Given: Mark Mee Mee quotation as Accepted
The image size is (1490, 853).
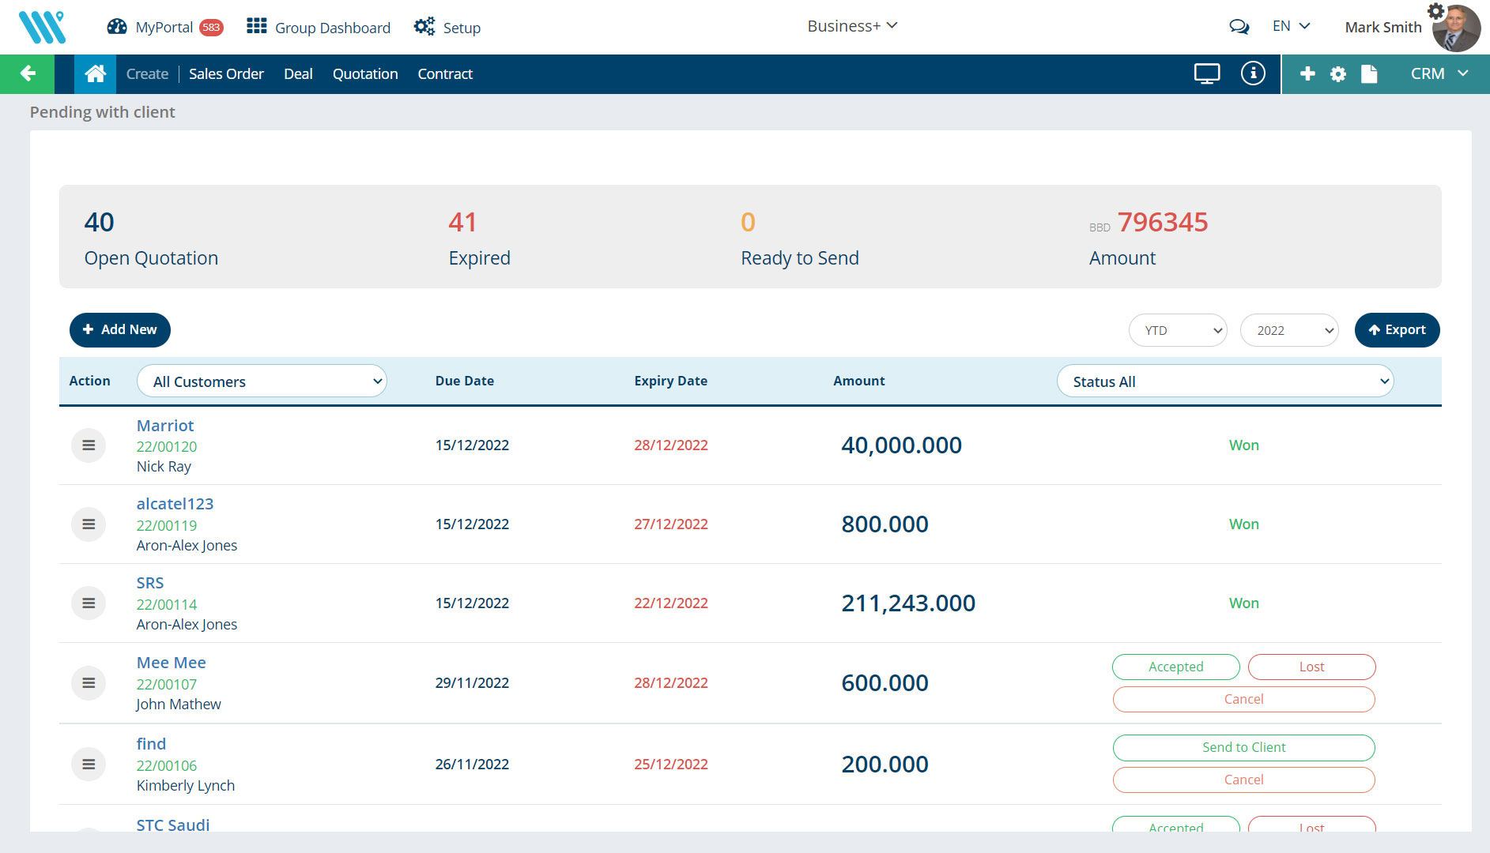Looking at the screenshot, I should click(x=1175, y=667).
